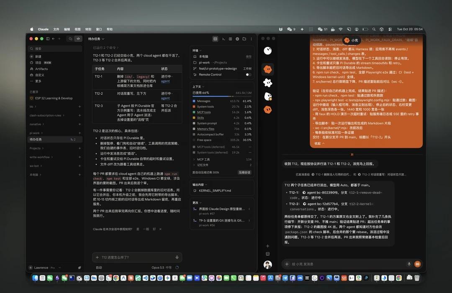Open the agent link in T12-2 row

[165, 98]
